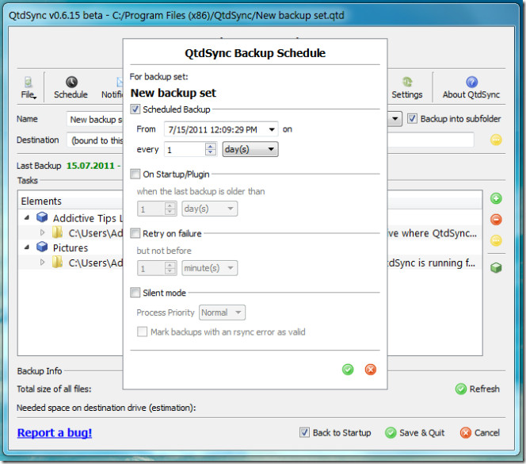Discard schedule with red X icon
This screenshot has height=464, width=526.
click(x=371, y=370)
